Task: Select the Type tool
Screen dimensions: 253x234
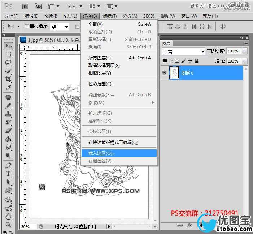Action: [x=8, y=173]
